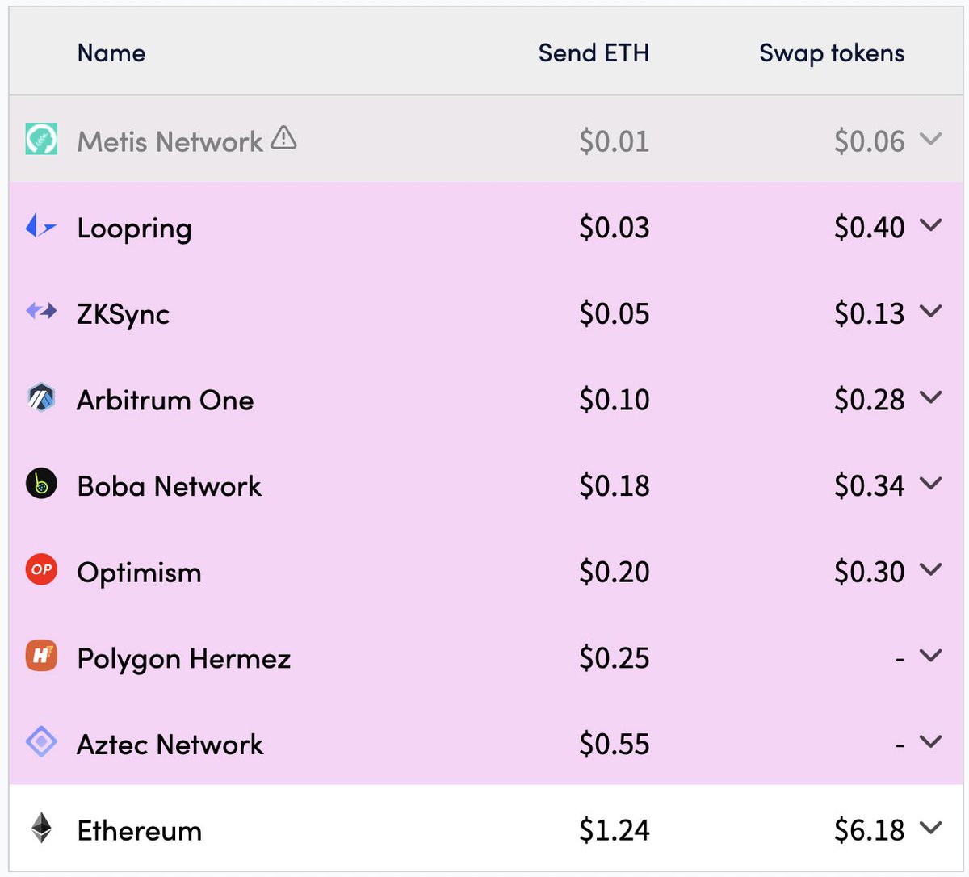Sort by the Swap tokens column header
This screenshot has width=969, height=877.
point(832,53)
